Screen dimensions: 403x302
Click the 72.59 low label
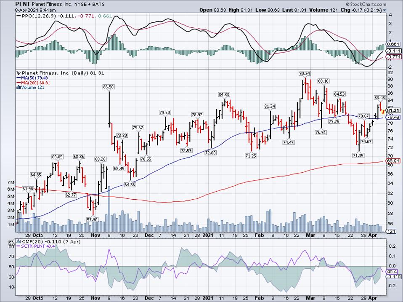(186, 150)
